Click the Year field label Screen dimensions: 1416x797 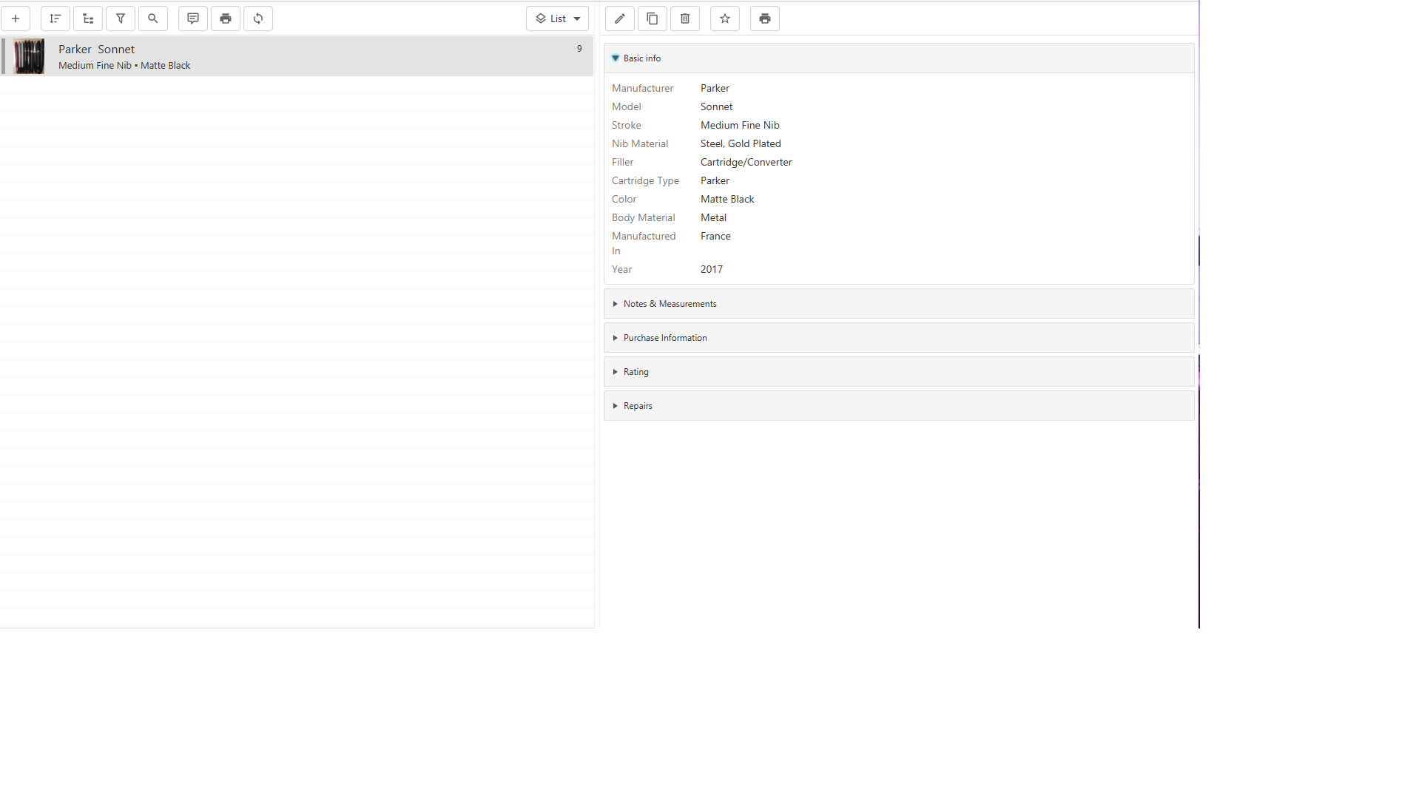point(621,269)
